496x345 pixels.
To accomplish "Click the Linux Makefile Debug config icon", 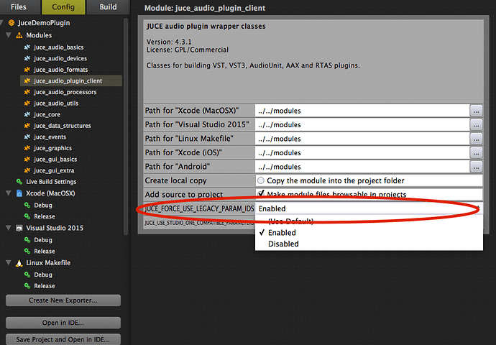I will coord(27,275).
